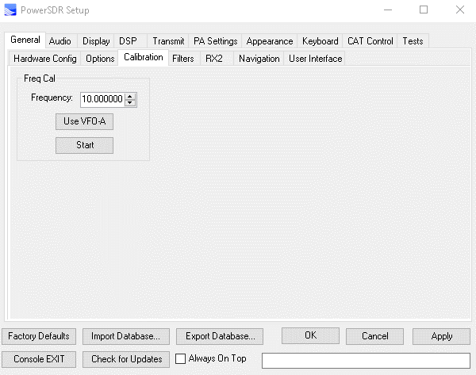Go to the Transmit tab
Image resolution: width=476 pixels, height=375 pixels.
tap(168, 41)
